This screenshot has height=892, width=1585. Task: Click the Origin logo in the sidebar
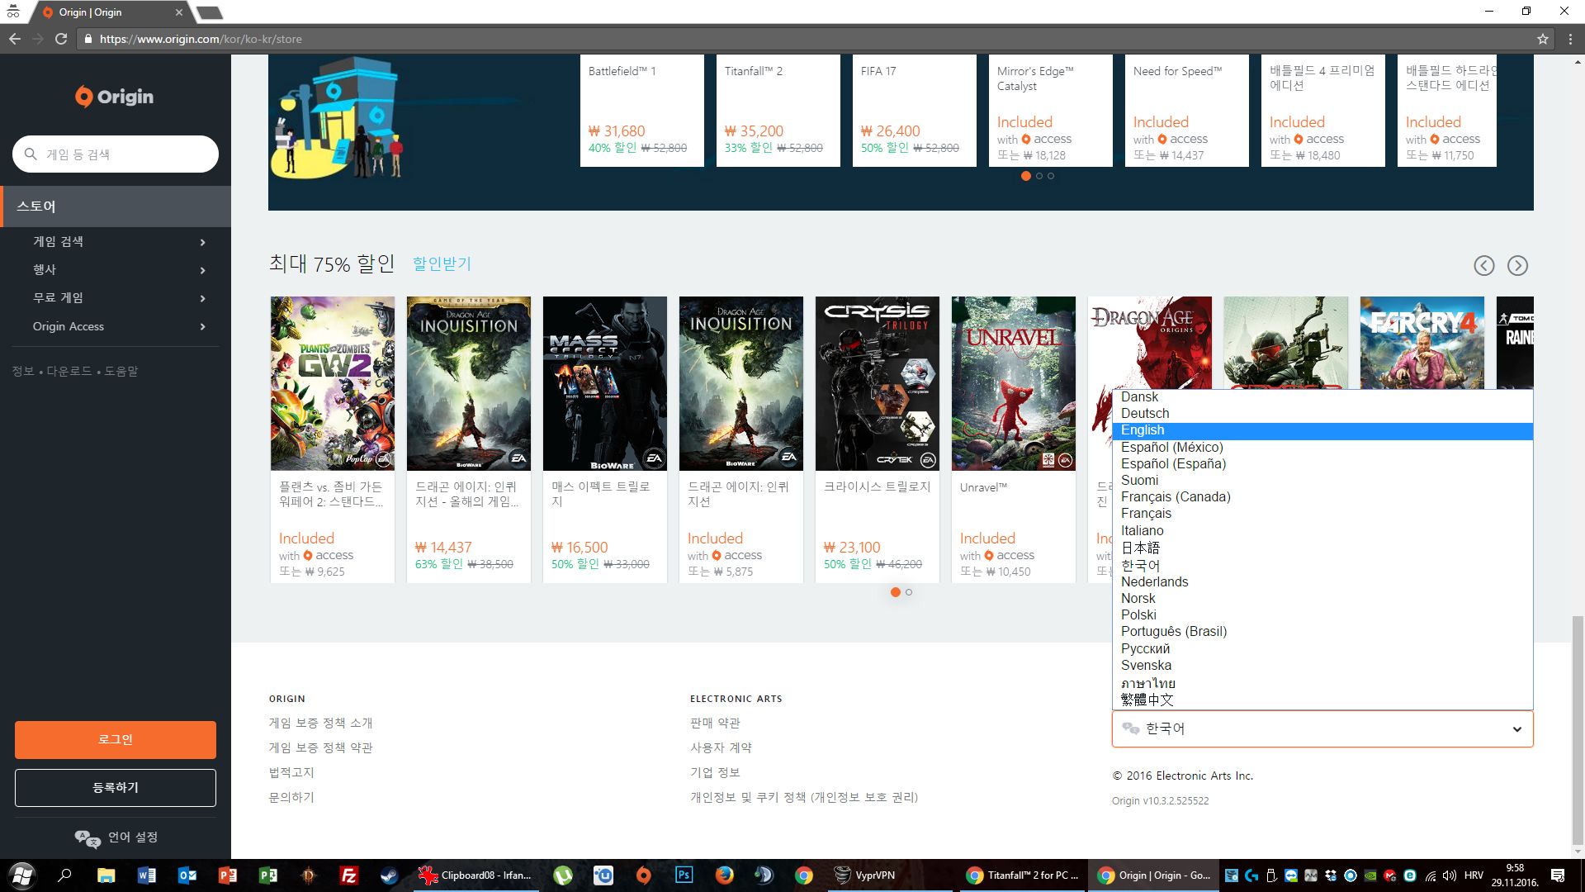click(115, 97)
